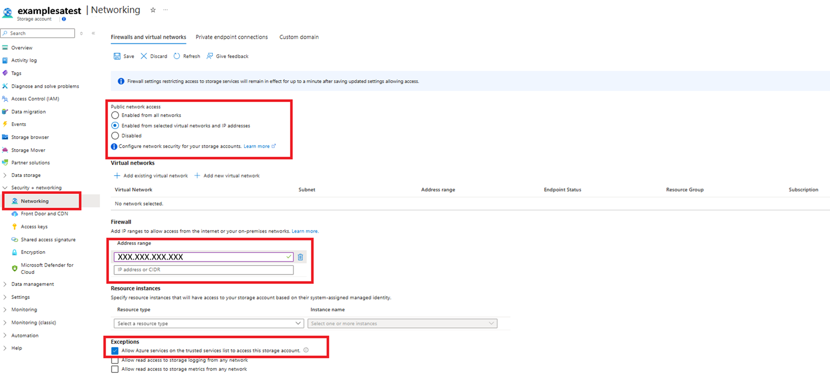Collapse the sidebar with double chevron
830x380 pixels.
coord(93,33)
